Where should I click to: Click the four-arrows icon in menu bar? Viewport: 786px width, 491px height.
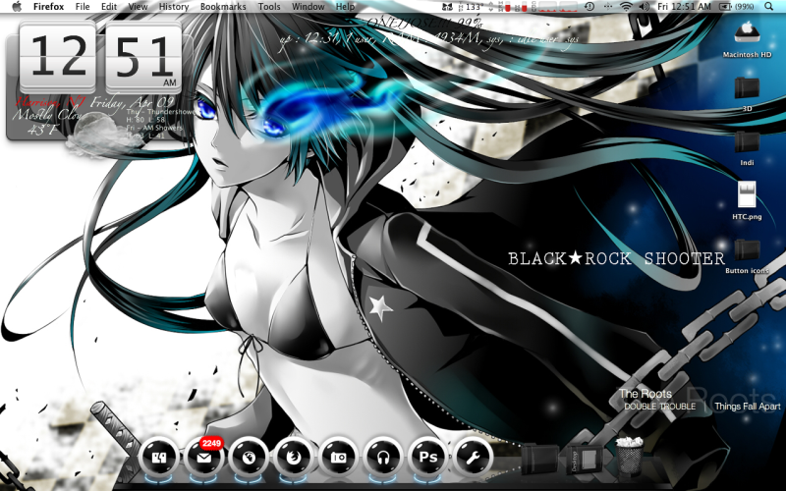click(608, 7)
